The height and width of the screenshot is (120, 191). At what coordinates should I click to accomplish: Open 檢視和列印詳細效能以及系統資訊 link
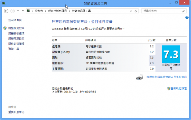(167, 77)
